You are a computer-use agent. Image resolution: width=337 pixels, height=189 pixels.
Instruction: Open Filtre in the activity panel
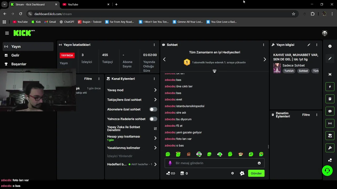(88, 79)
